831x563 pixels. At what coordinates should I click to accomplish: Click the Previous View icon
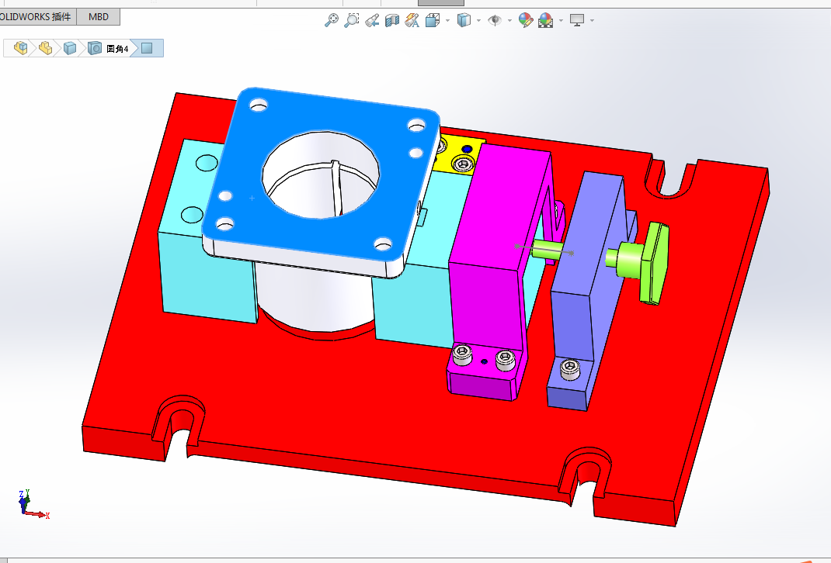(x=372, y=21)
